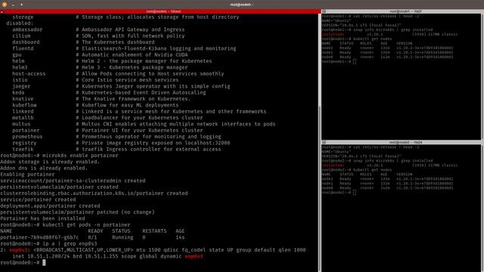This screenshot has width=484, height=272.
Task: Click the 'ambassador' addon name
Action: (27, 29)
